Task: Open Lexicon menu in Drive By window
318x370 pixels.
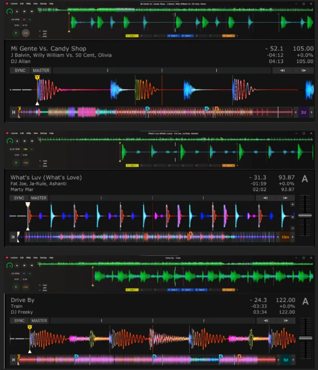Action: click(x=14, y=258)
